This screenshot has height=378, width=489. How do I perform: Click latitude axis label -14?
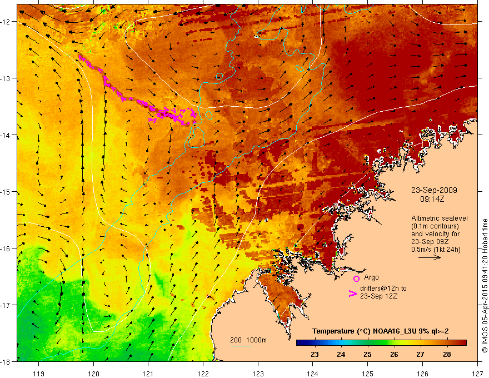pyautogui.click(x=6, y=135)
